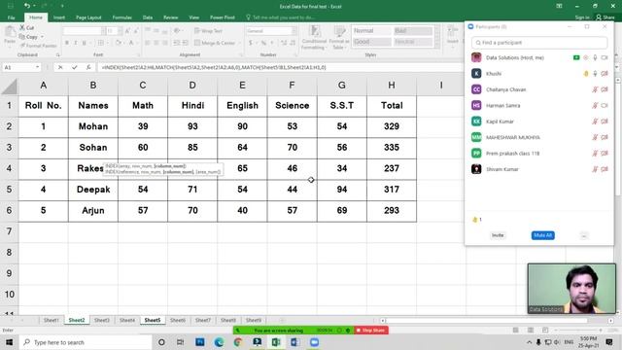
Task: Click Zoom icon in taskbar
Action: [x=314, y=342]
